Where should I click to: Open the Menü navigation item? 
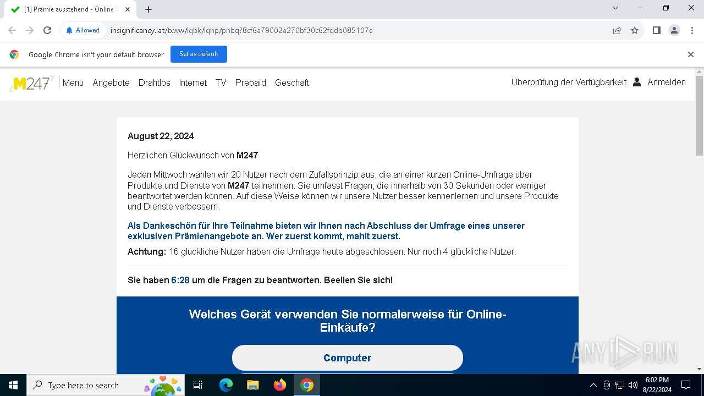pos(73,82)
